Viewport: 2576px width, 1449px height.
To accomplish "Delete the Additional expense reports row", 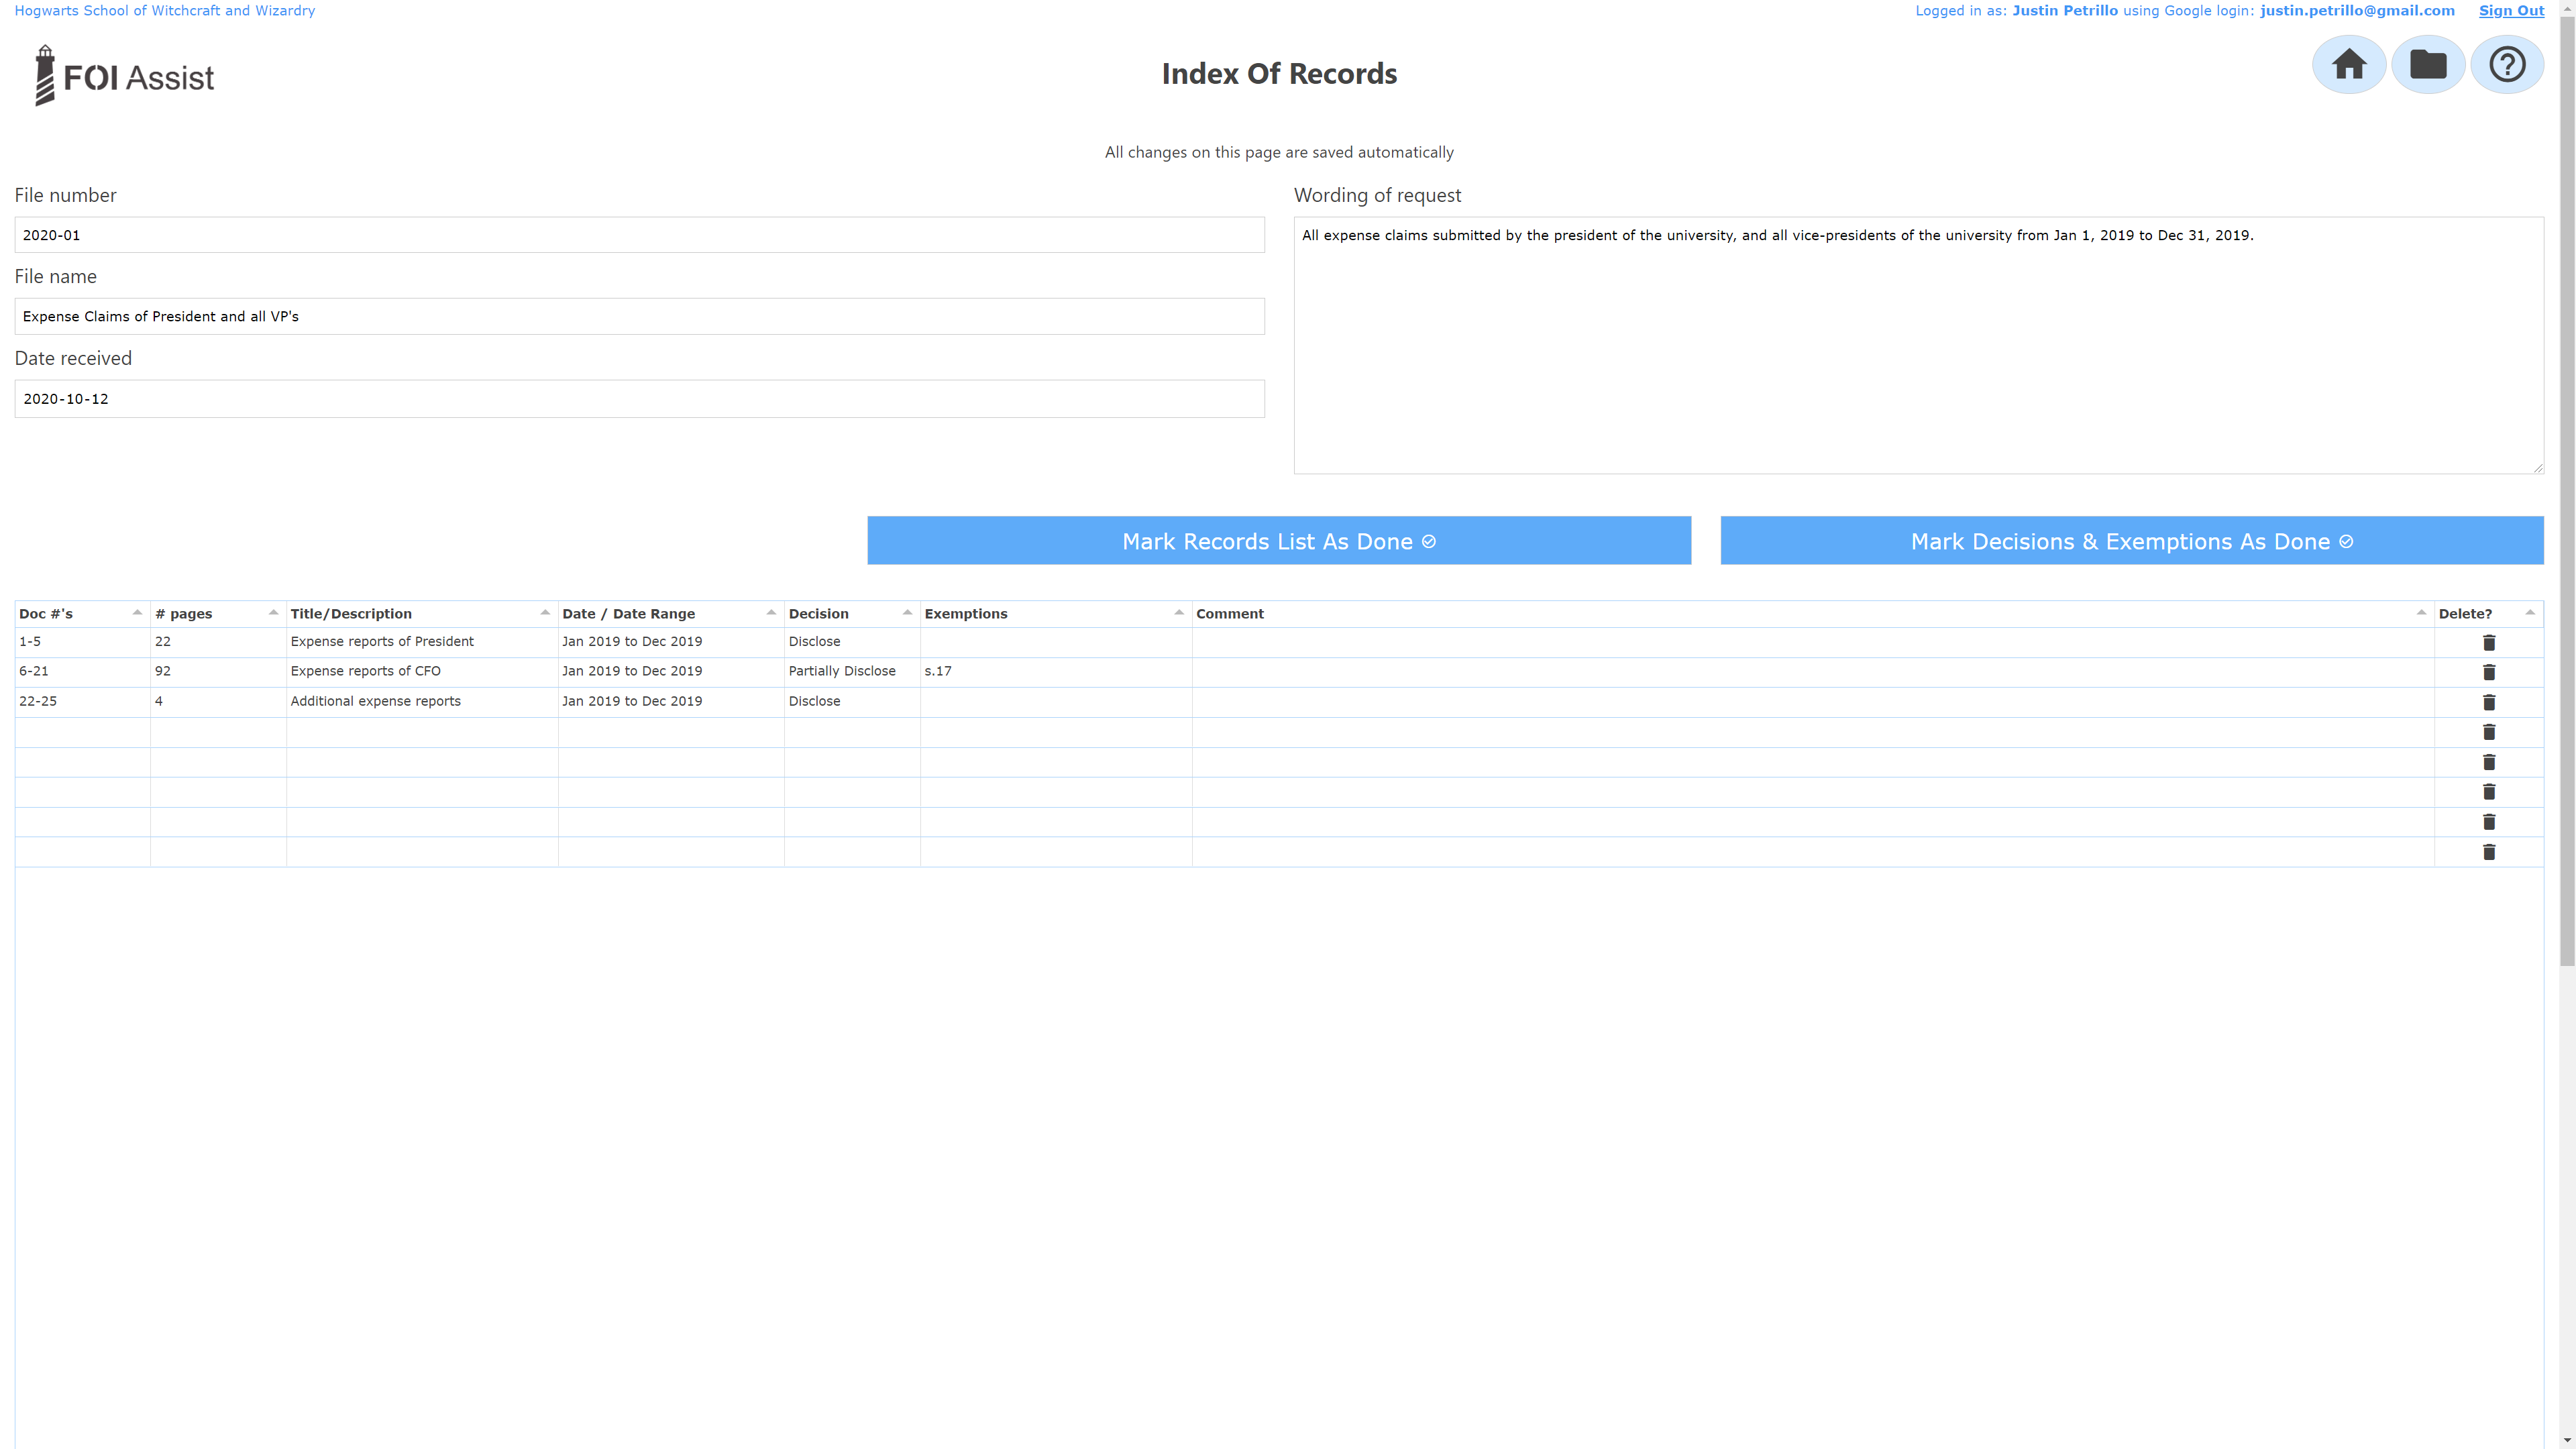I will click(2488, 702).
